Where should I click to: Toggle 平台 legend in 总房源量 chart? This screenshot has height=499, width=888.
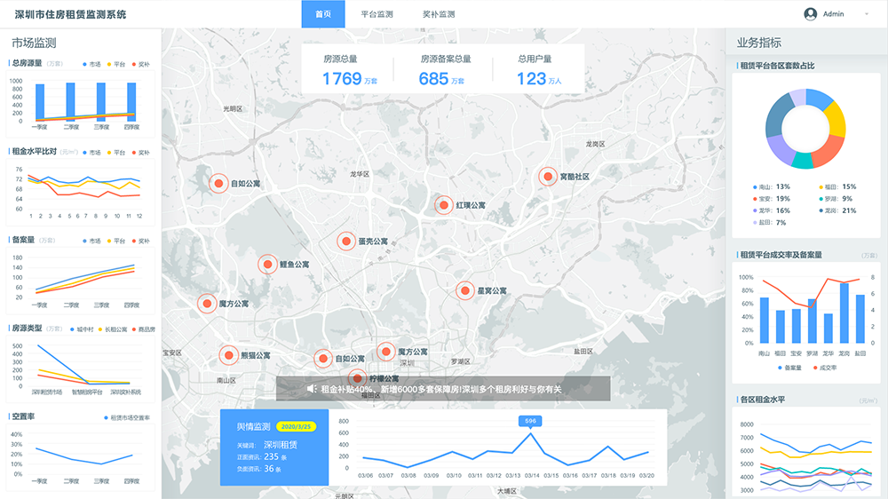(x=116, y=65)
